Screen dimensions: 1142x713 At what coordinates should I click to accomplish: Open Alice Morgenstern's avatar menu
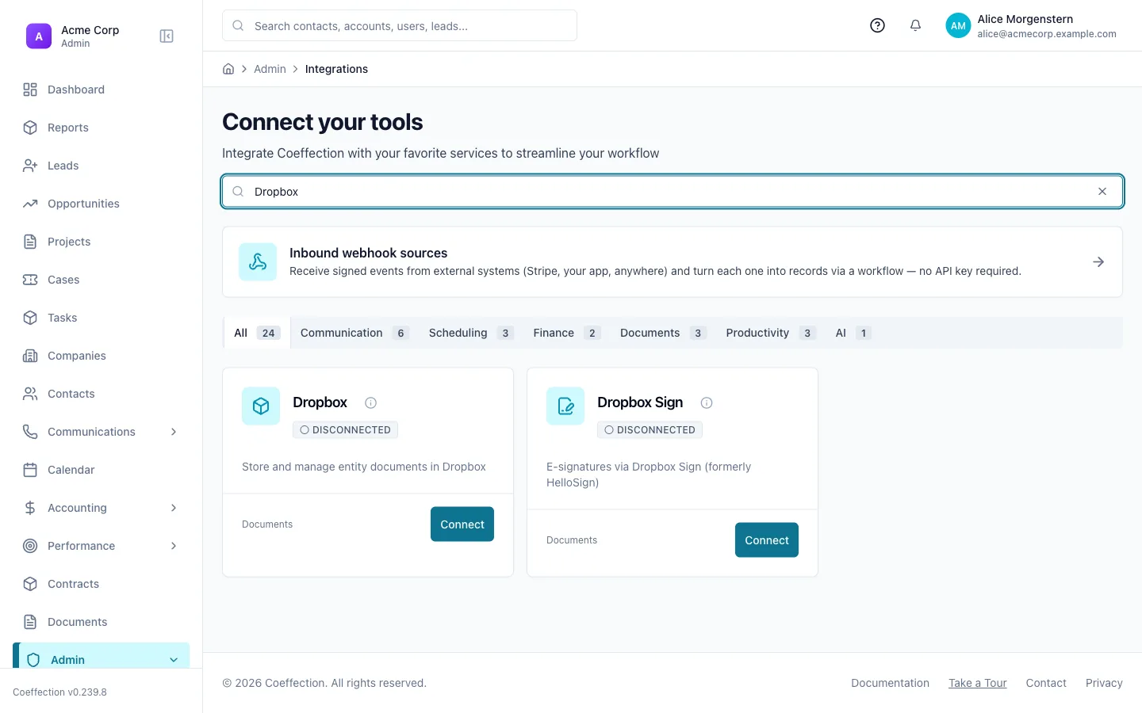958,25
